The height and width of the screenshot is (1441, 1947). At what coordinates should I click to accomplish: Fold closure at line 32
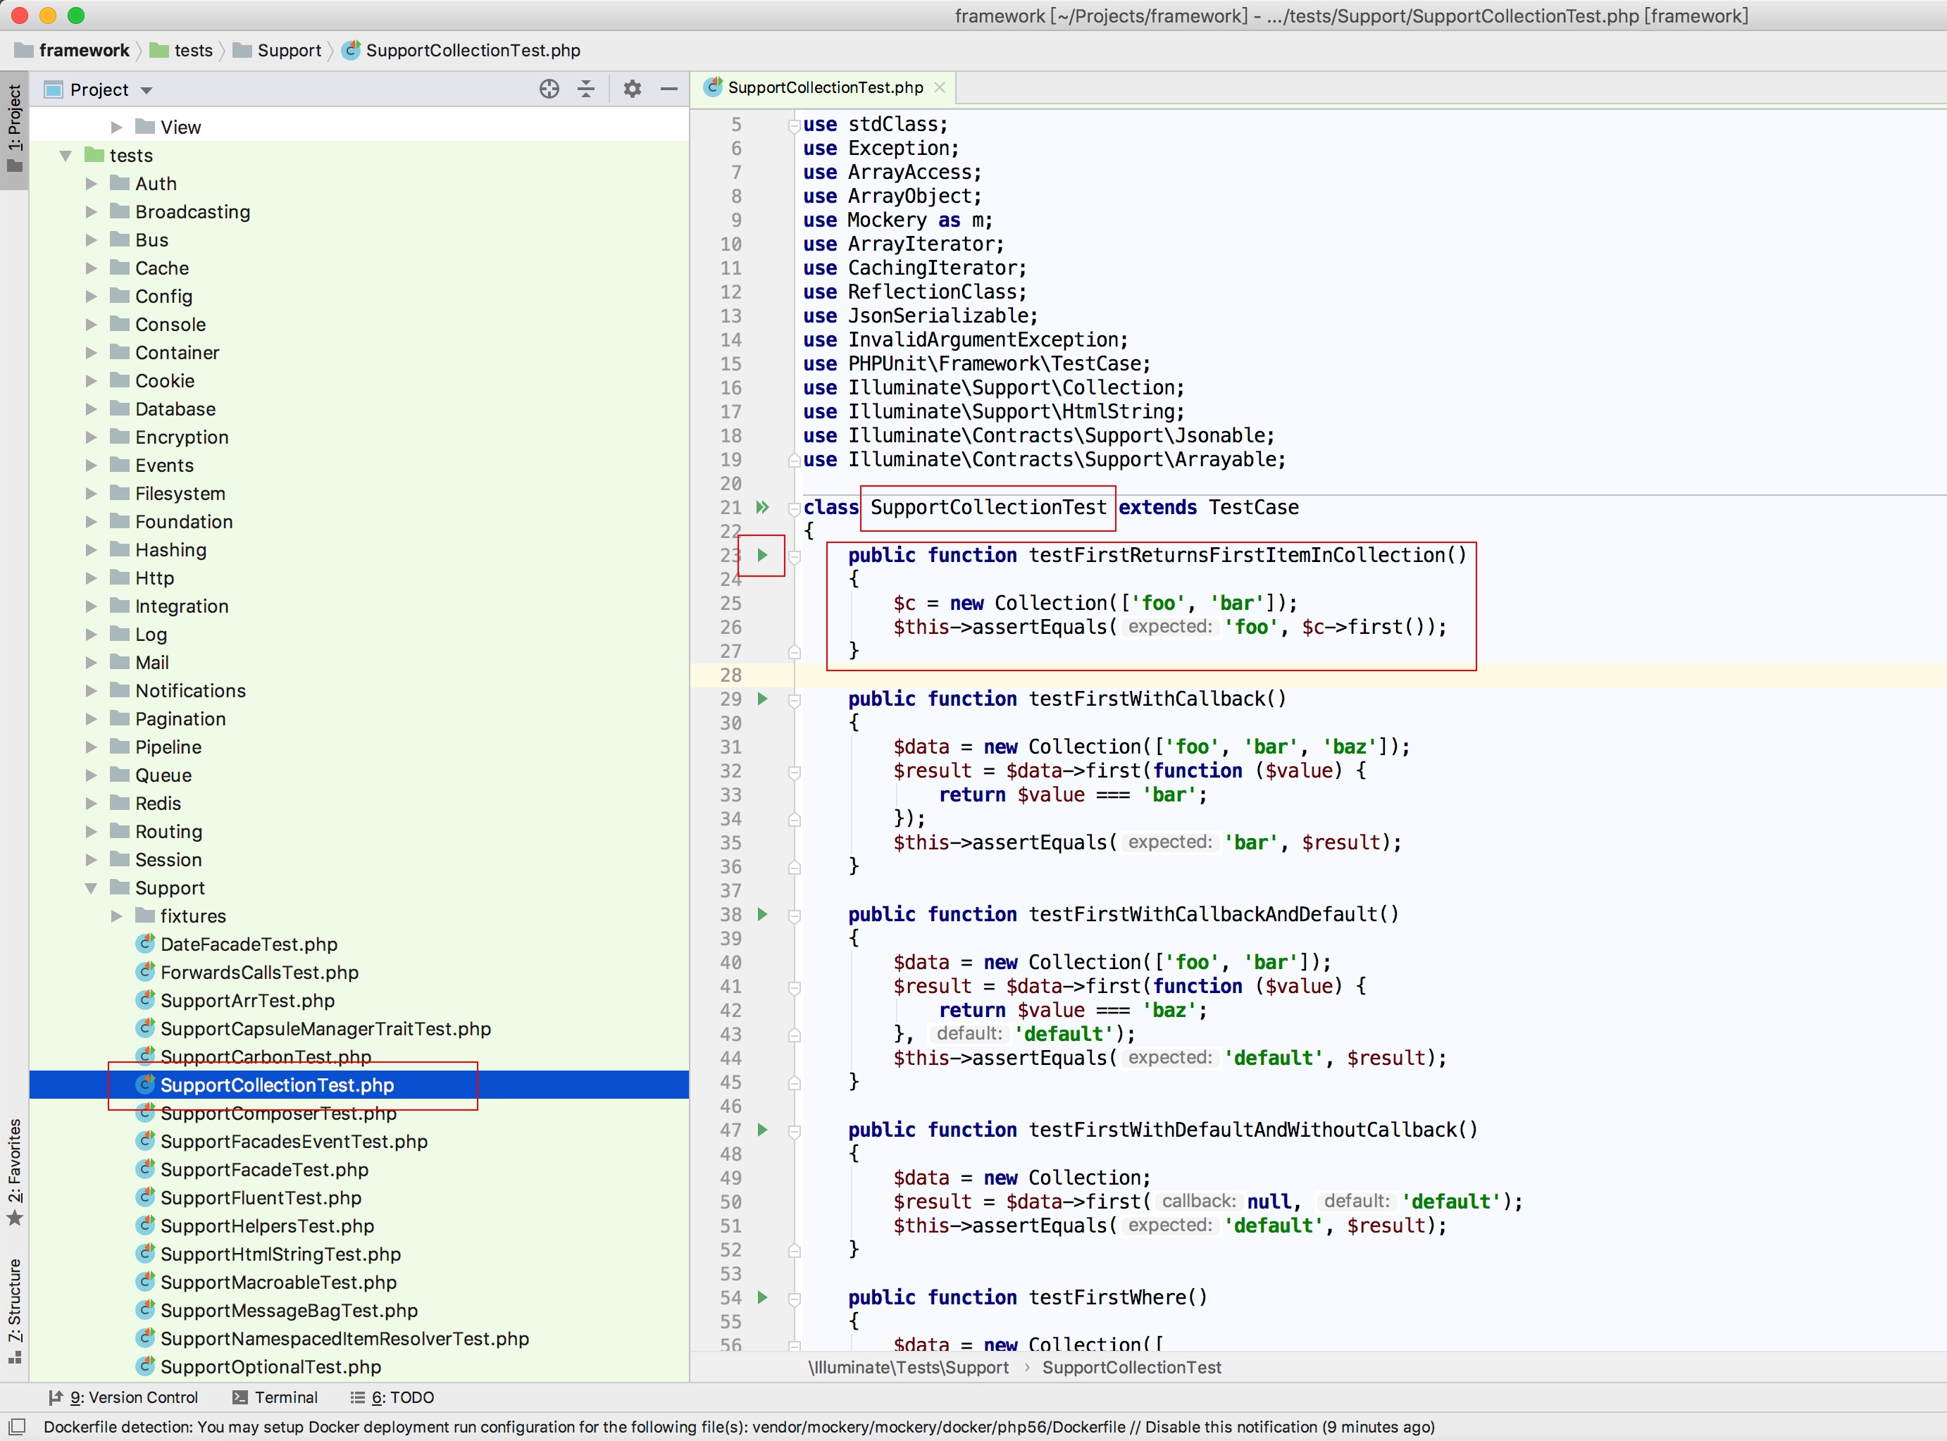[794, 771]
